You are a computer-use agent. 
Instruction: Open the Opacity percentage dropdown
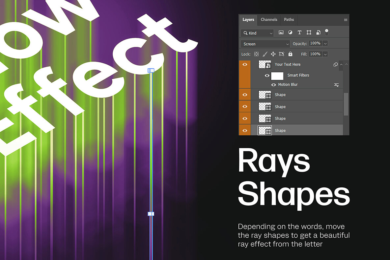pos(325,43)
